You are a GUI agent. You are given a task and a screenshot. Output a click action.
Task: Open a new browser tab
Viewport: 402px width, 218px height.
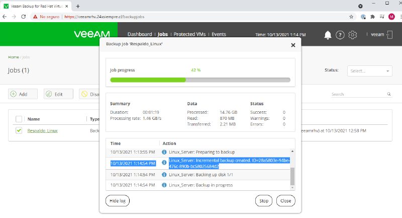click(x=78, y=6)
